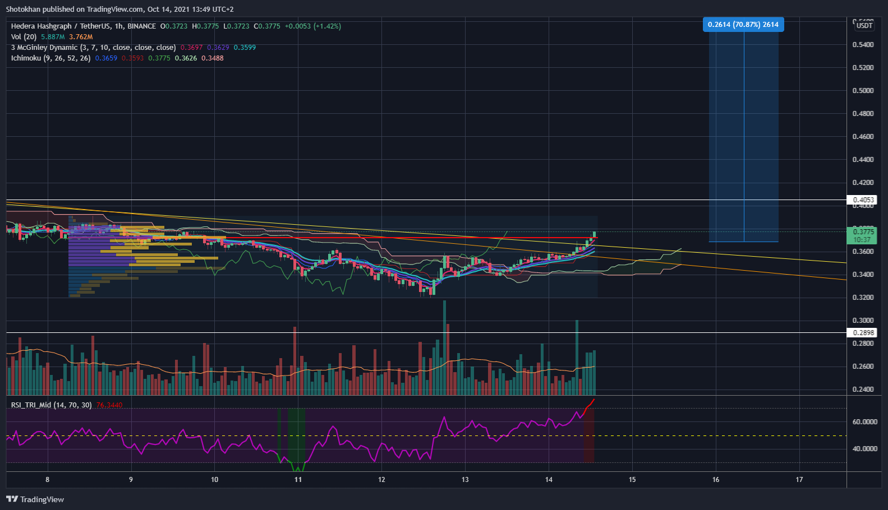Viewport: 888px width, 510px height.
Task: Click the 0.5200 price axis label
Action: pyautogui.click(x=863, y=68)
